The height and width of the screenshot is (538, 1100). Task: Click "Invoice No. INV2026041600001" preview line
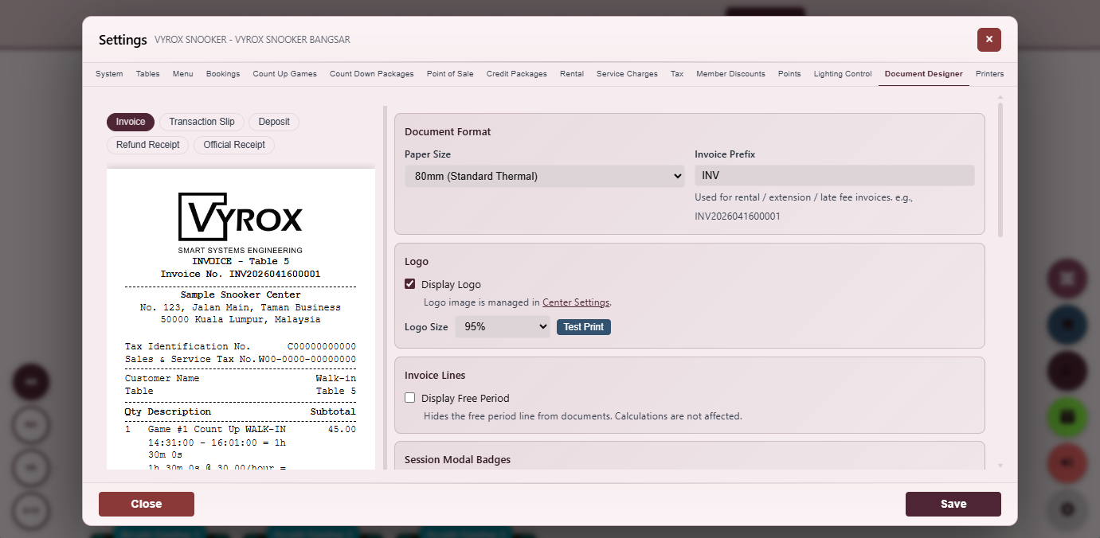(x=241, y=274)
